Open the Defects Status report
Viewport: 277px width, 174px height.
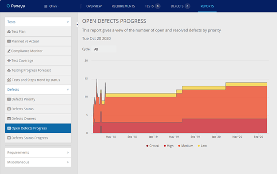(38, 109)
